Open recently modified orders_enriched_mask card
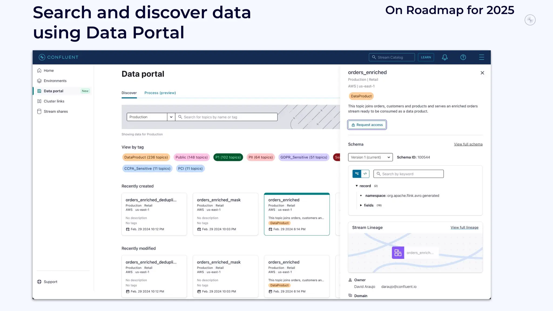Screen dimensions: 553x311 (x=225, y=276)
